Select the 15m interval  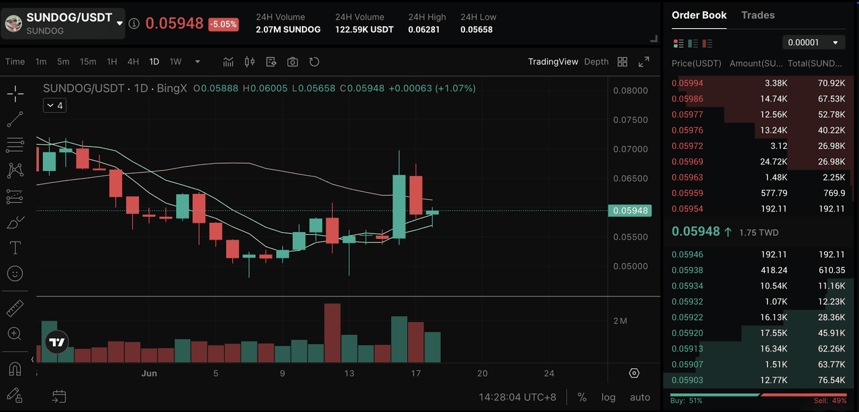[88, 62]
